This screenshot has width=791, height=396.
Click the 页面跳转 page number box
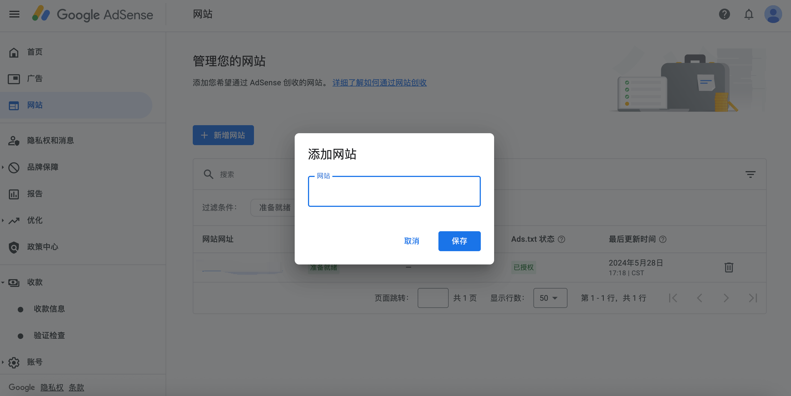pos(433,298)
